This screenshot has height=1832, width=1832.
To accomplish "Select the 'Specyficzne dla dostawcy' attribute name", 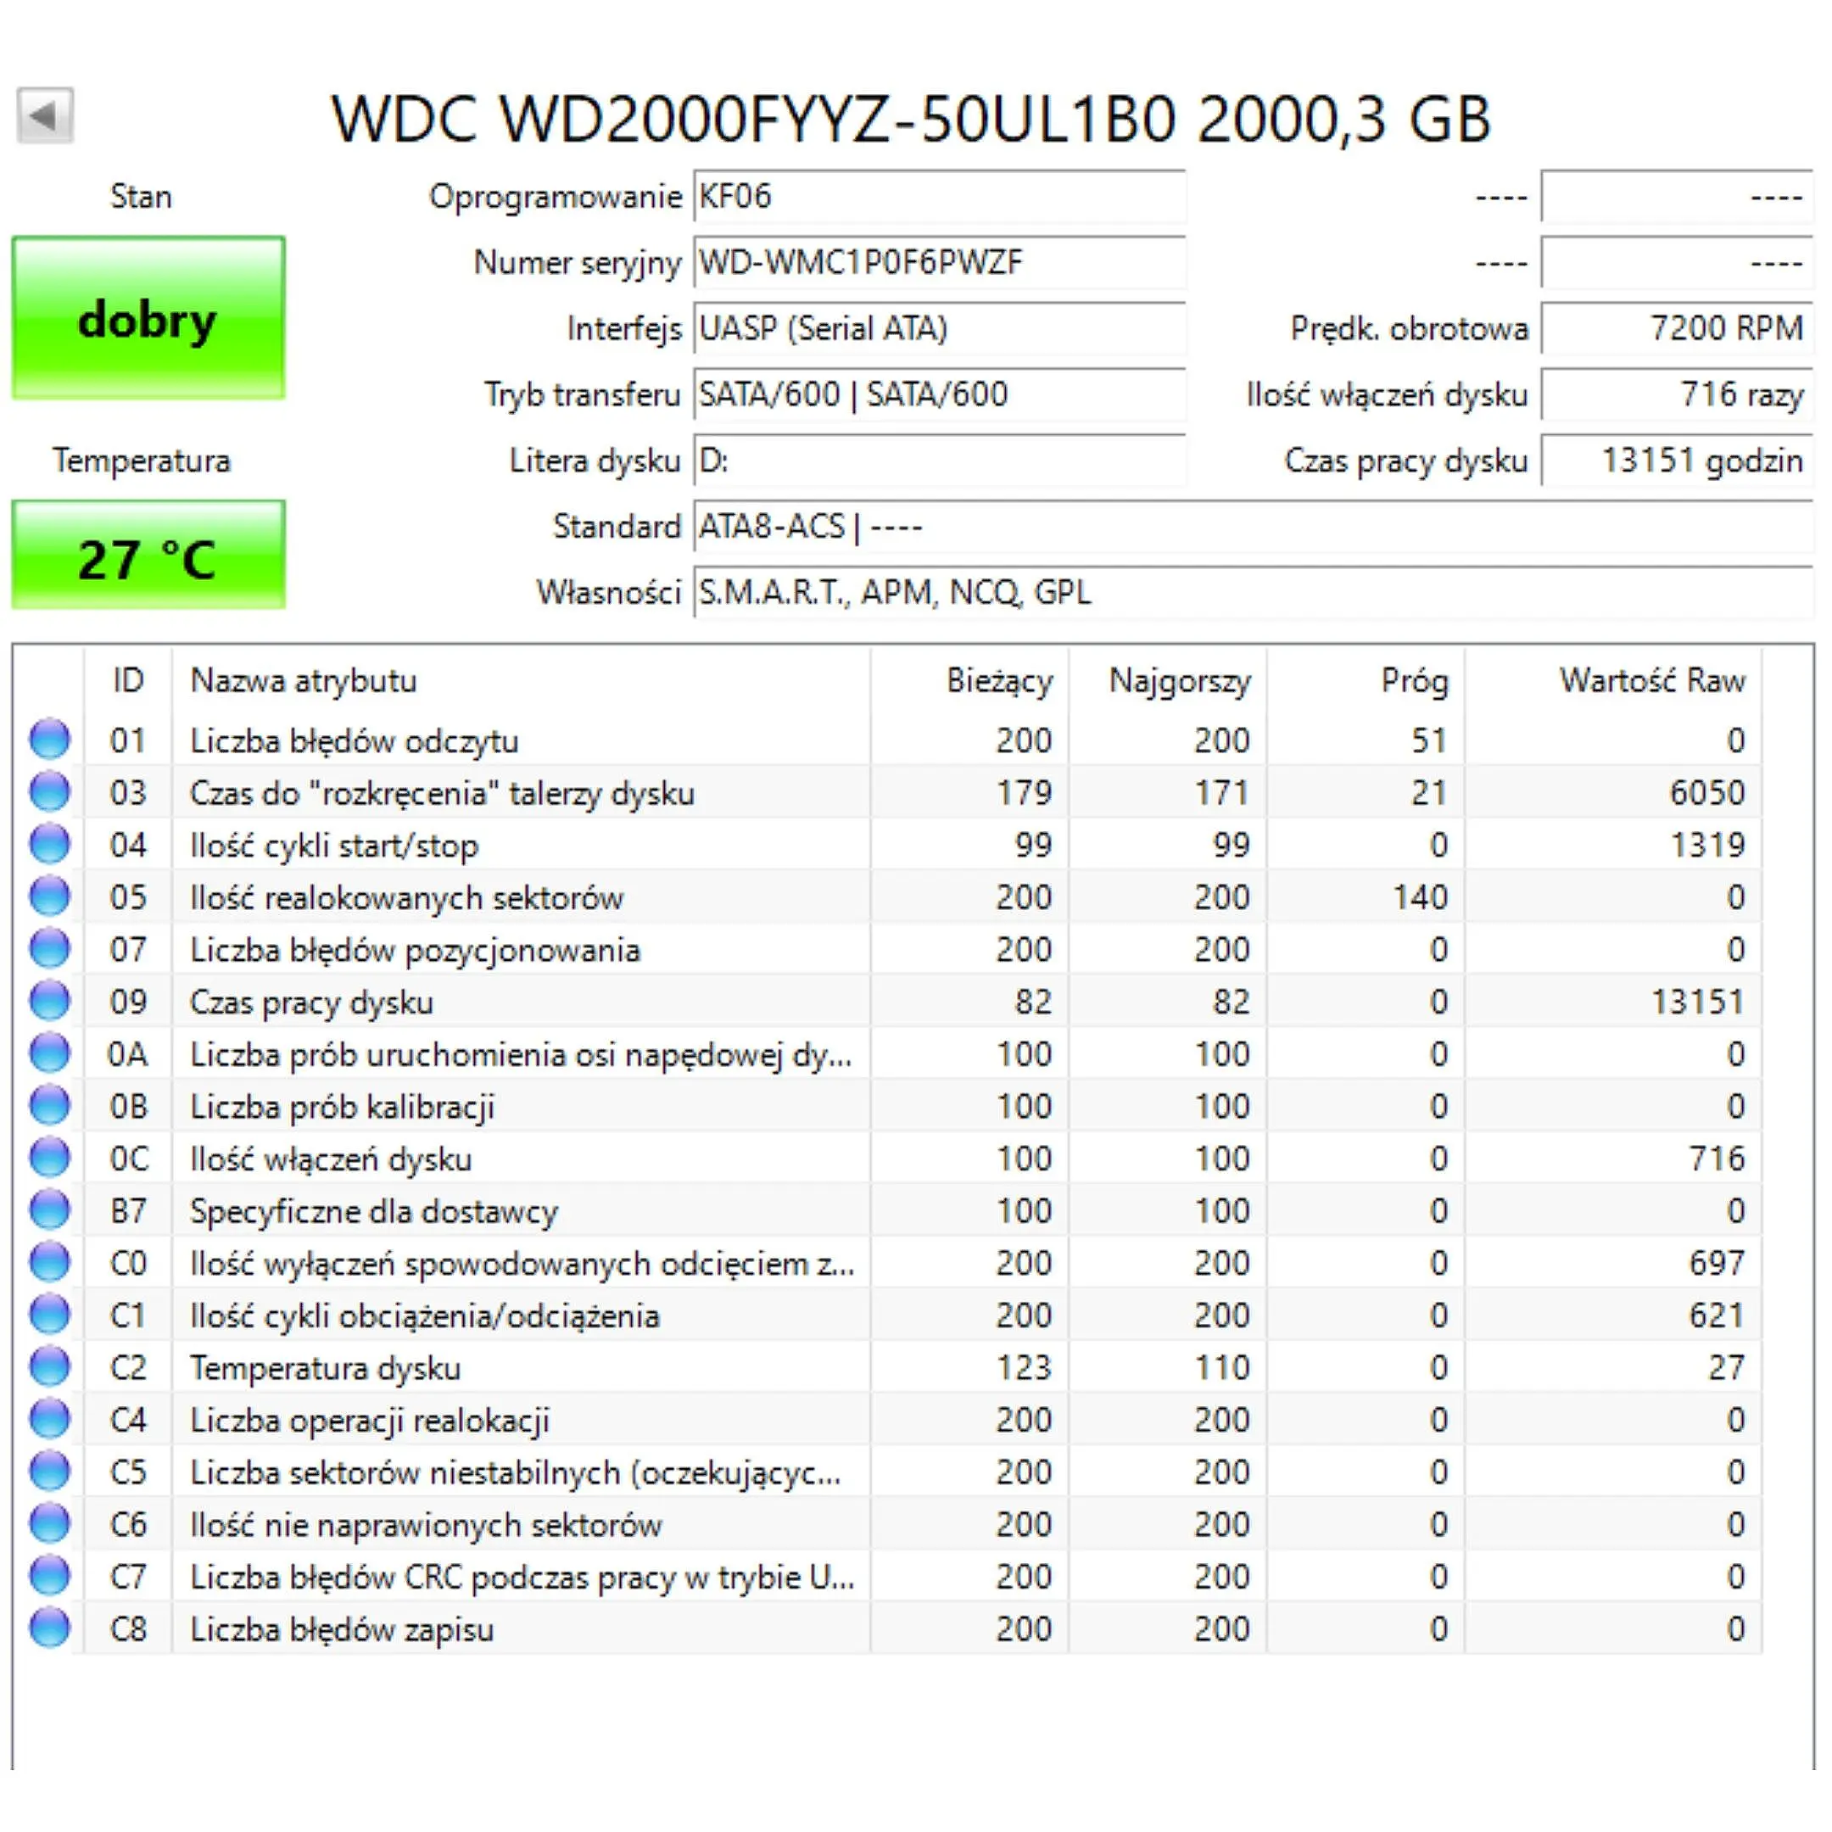I will (x=375, y=1211).
